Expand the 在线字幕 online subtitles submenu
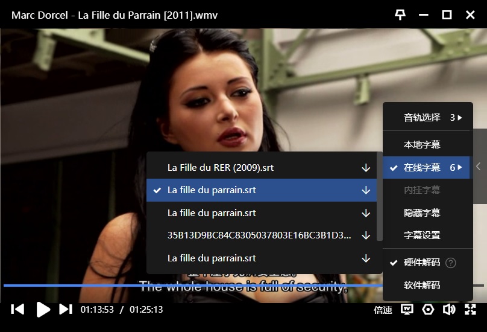The width and height of the screenshot is (487, 332). point(427,168)
